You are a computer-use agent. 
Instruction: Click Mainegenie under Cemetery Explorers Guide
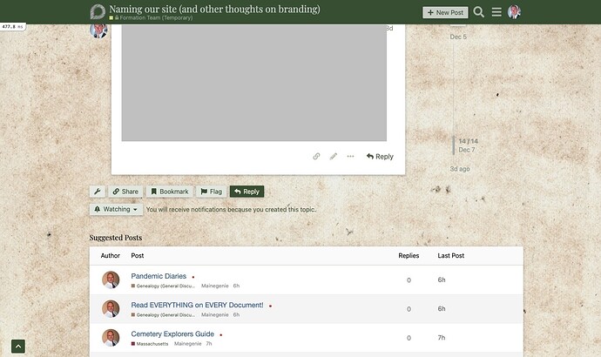coord(188,344)
